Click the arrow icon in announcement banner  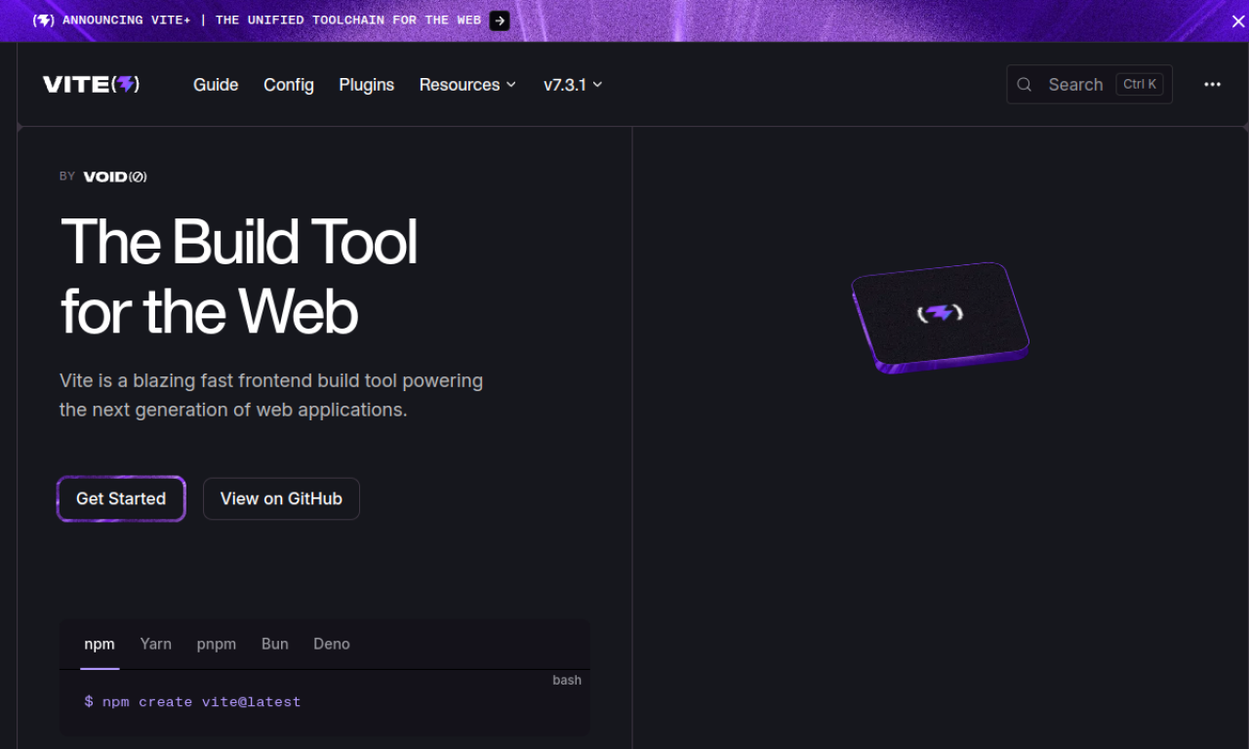coord(499,20)
